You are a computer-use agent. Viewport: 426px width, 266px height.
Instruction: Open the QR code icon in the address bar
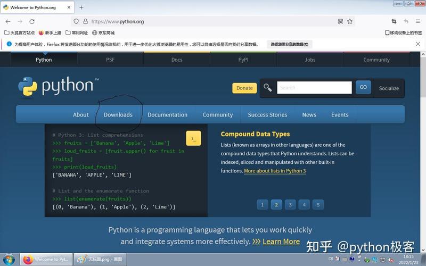pos(340,21)
